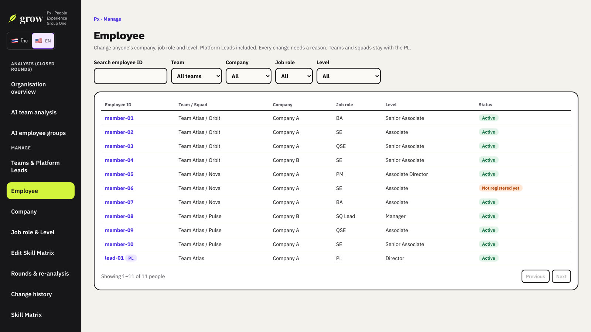Click the PL badge beside lead-01
The image size is (591, 332).
[x=131, y=258]
